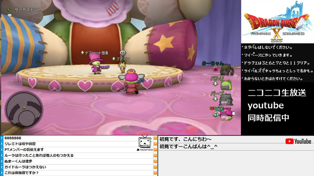Click the ナブレット団長 character in the pink top hat

(96, 64)
